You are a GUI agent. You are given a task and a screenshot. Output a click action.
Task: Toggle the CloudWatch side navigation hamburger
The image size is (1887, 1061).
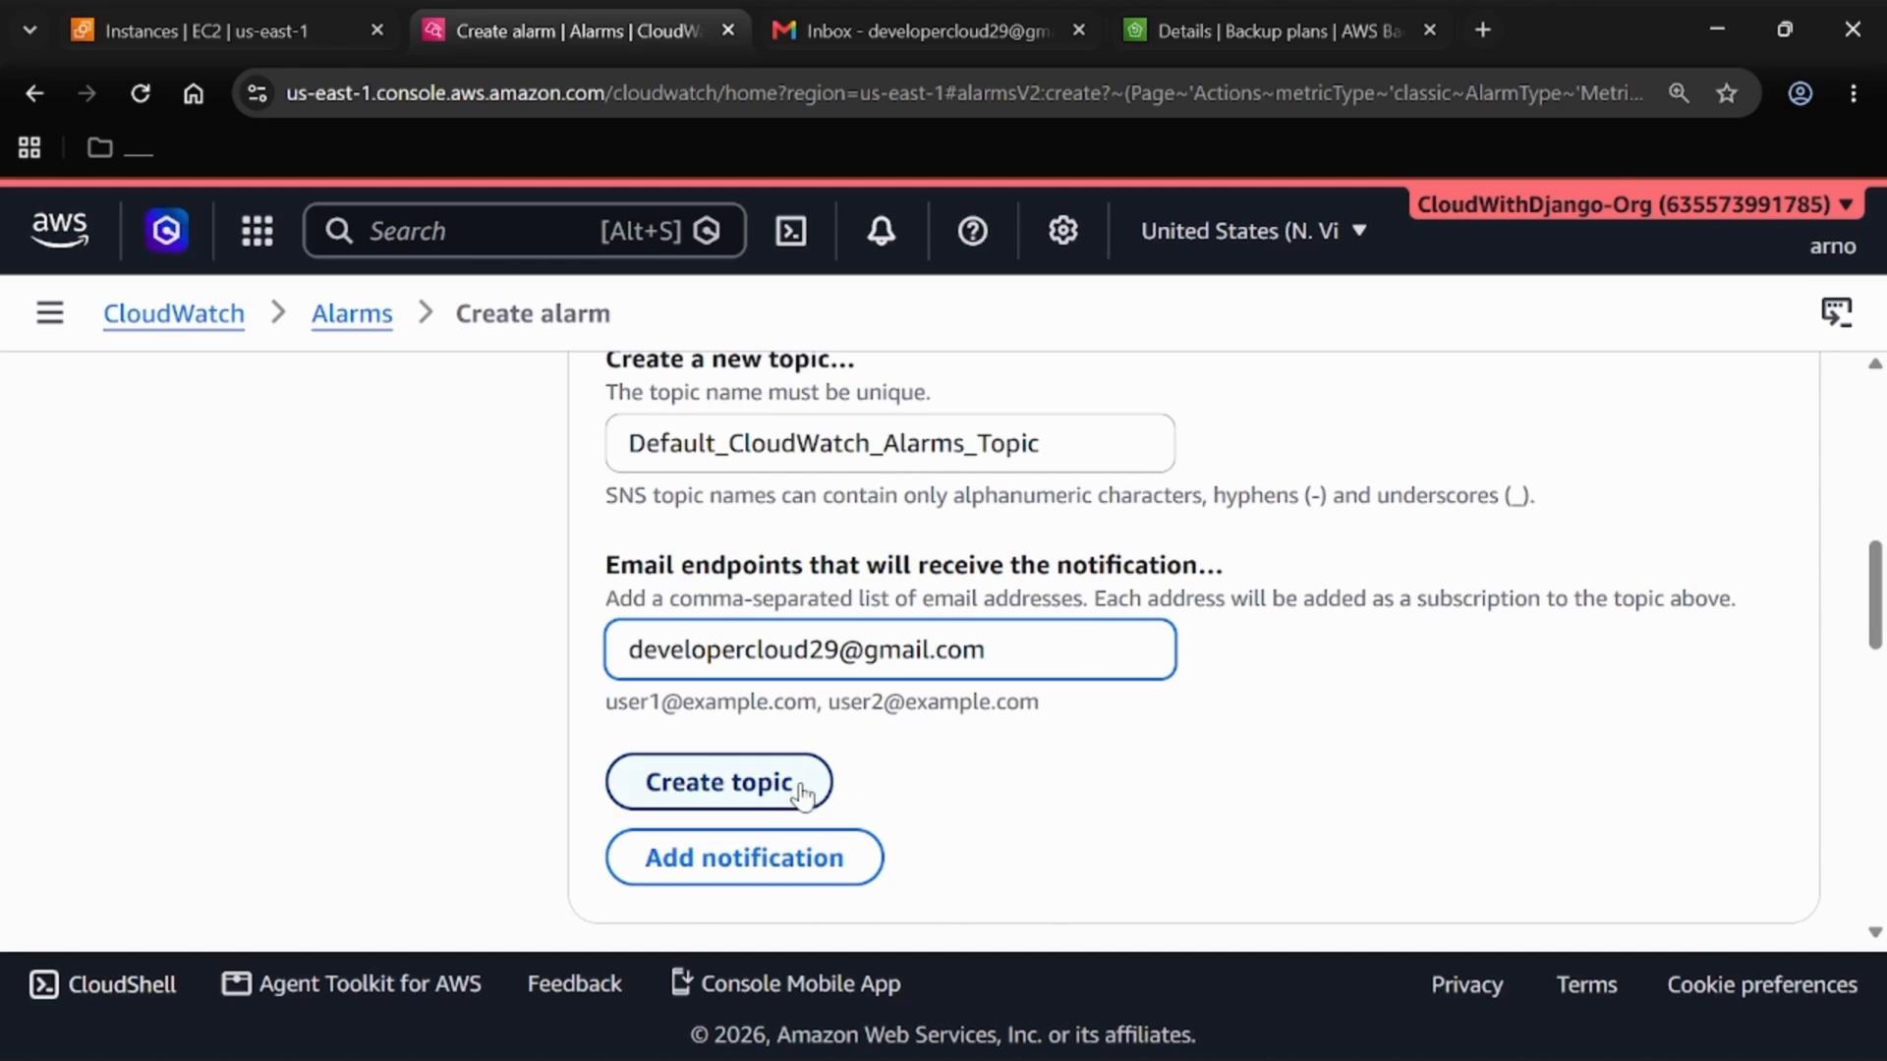pos(50,313)
